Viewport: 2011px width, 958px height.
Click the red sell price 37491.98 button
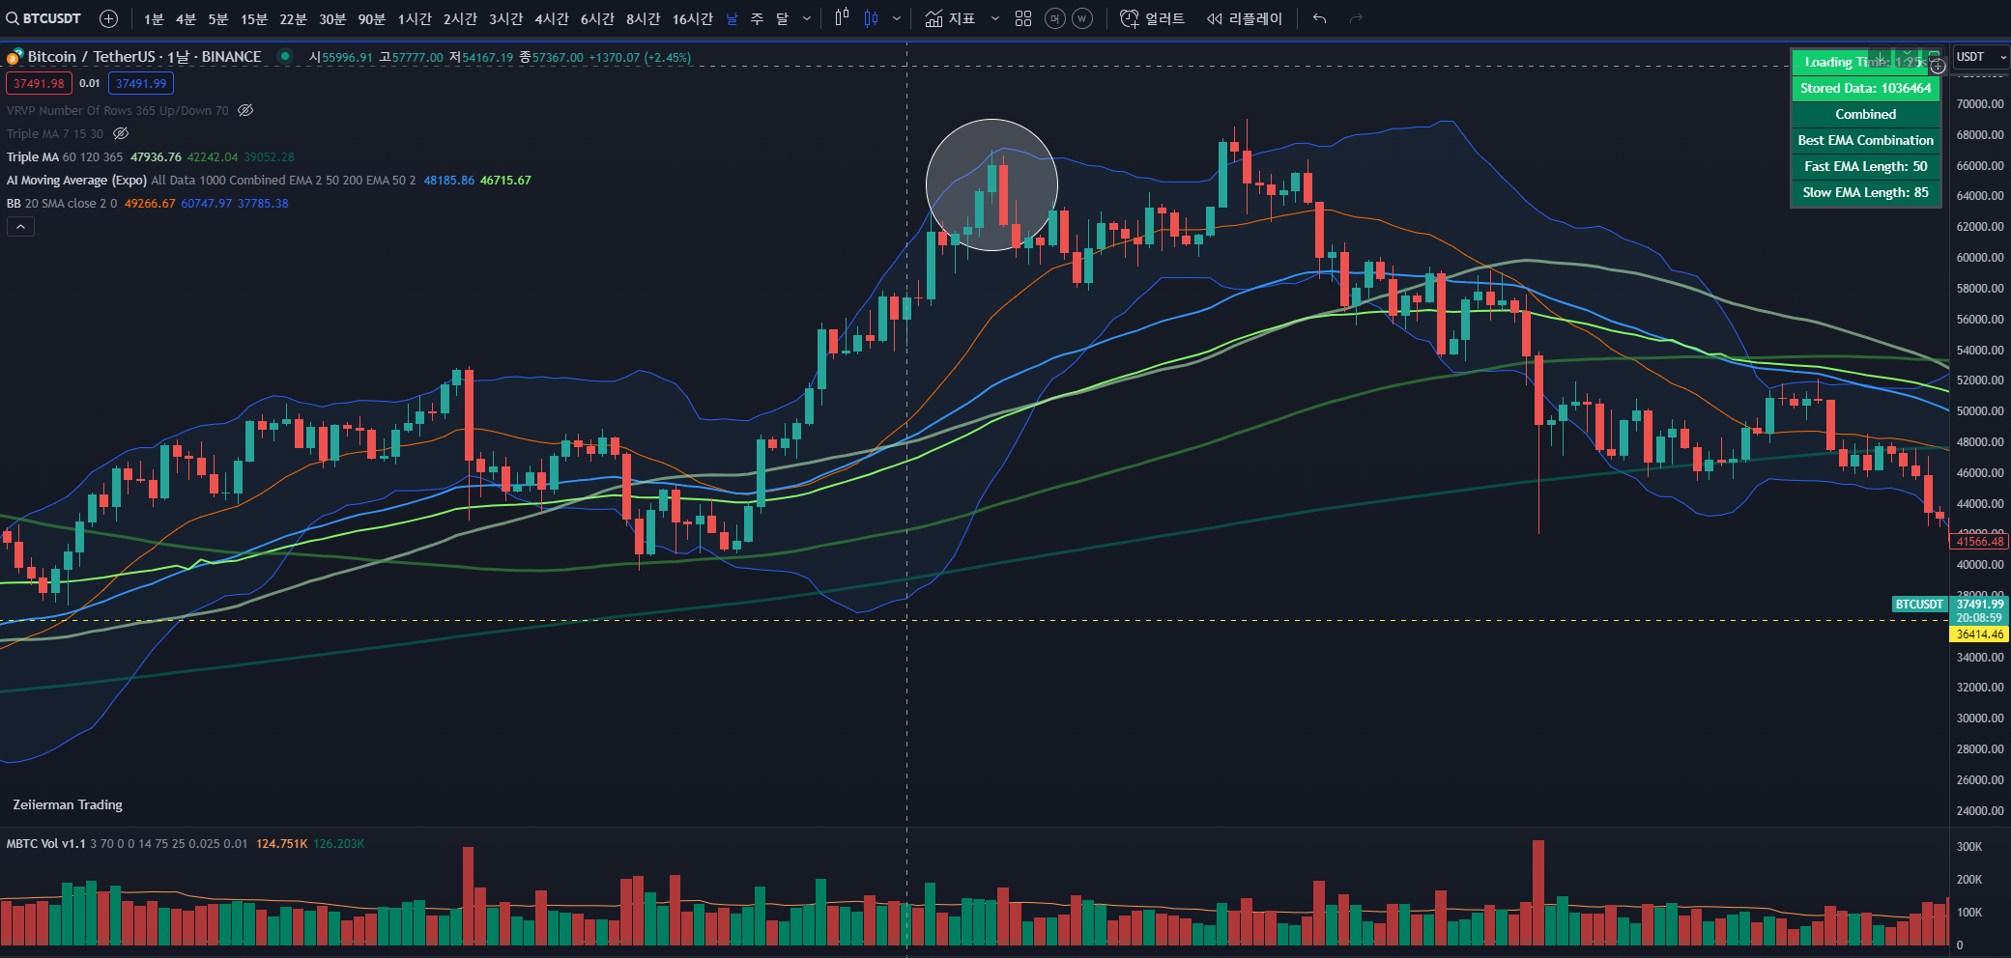[39, 84]
